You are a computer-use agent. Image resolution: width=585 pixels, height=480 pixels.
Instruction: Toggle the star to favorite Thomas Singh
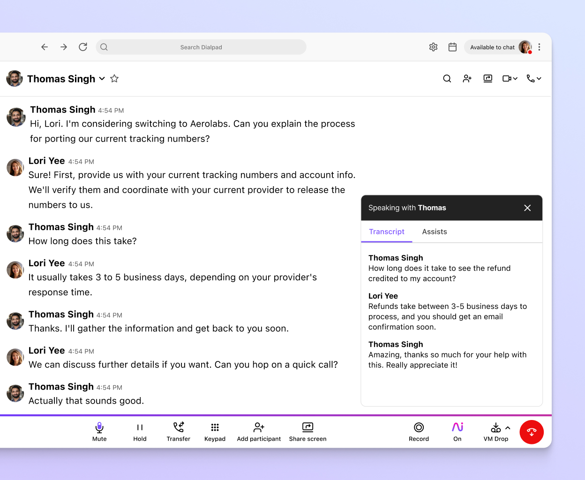(114, 78)
